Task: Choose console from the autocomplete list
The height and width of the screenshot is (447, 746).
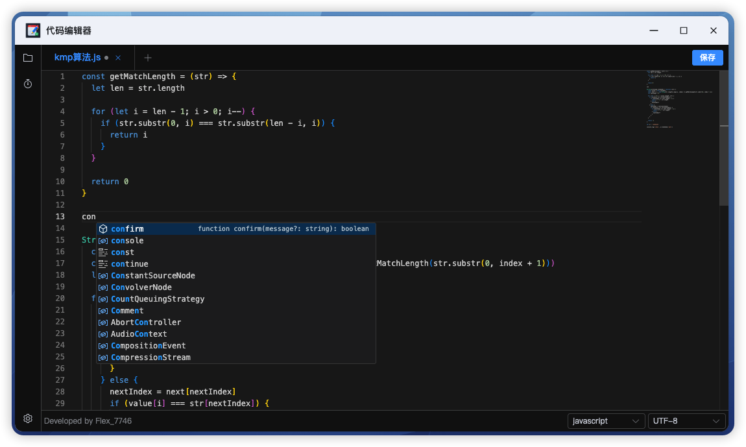Action: coord(127,241)
